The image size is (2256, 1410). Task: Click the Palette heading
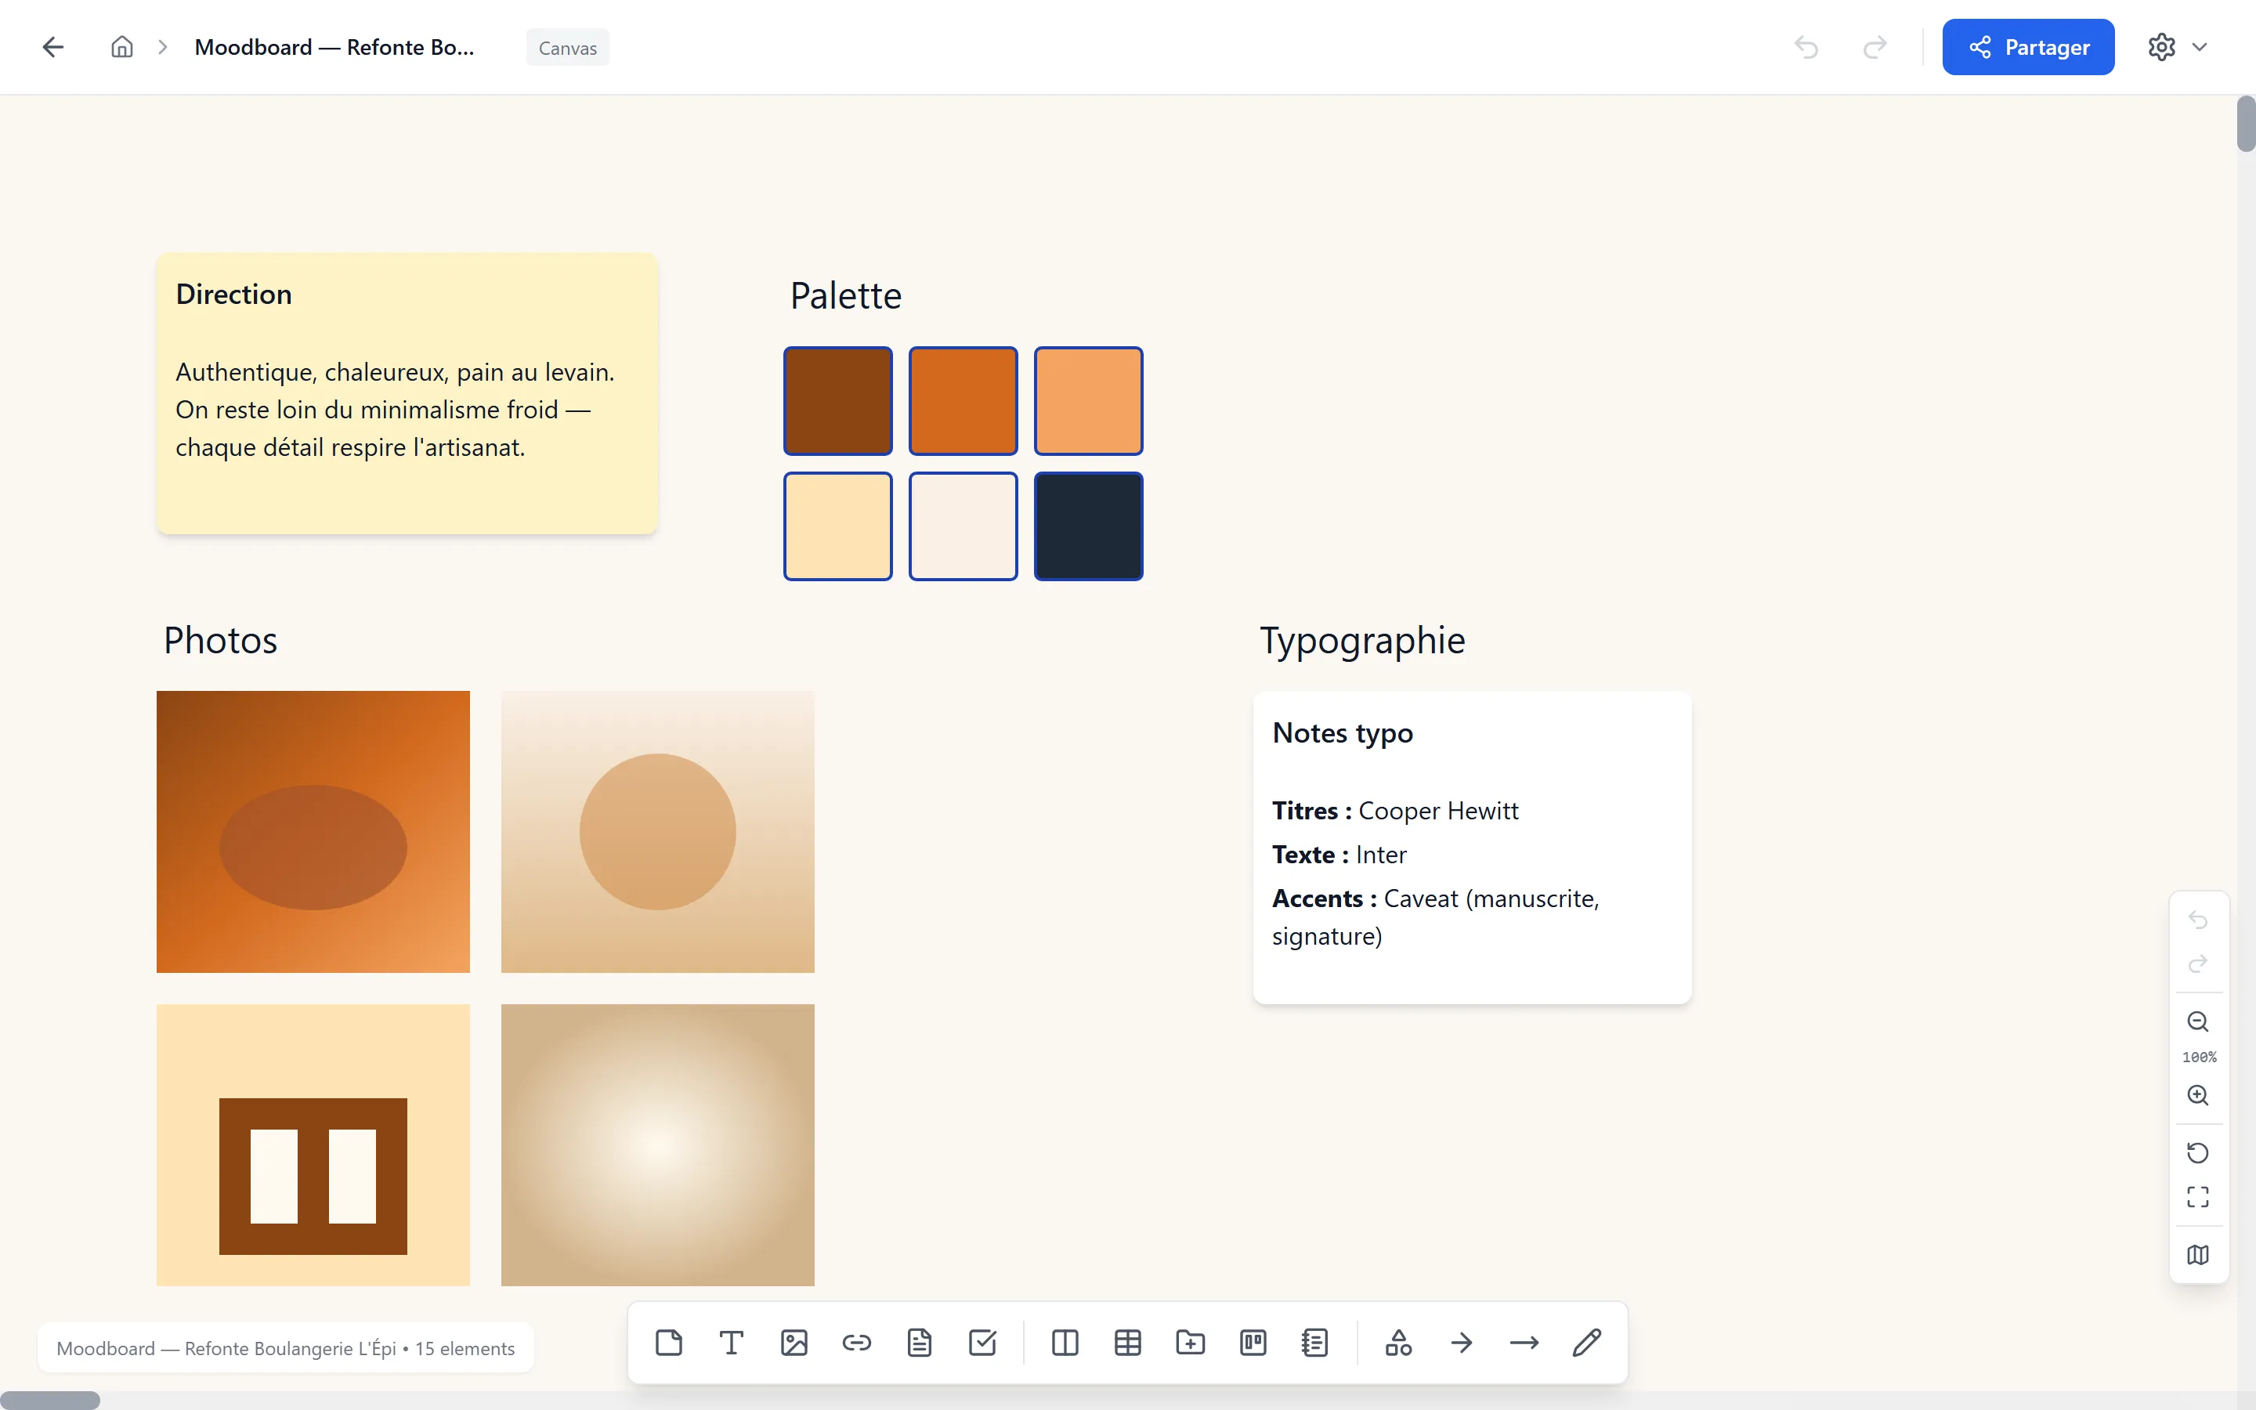(x=845, y=295)
